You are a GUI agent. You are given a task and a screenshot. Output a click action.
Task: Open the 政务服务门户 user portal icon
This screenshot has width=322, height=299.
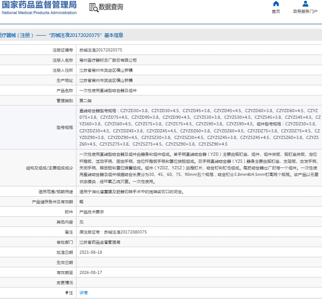click(305, 4)
